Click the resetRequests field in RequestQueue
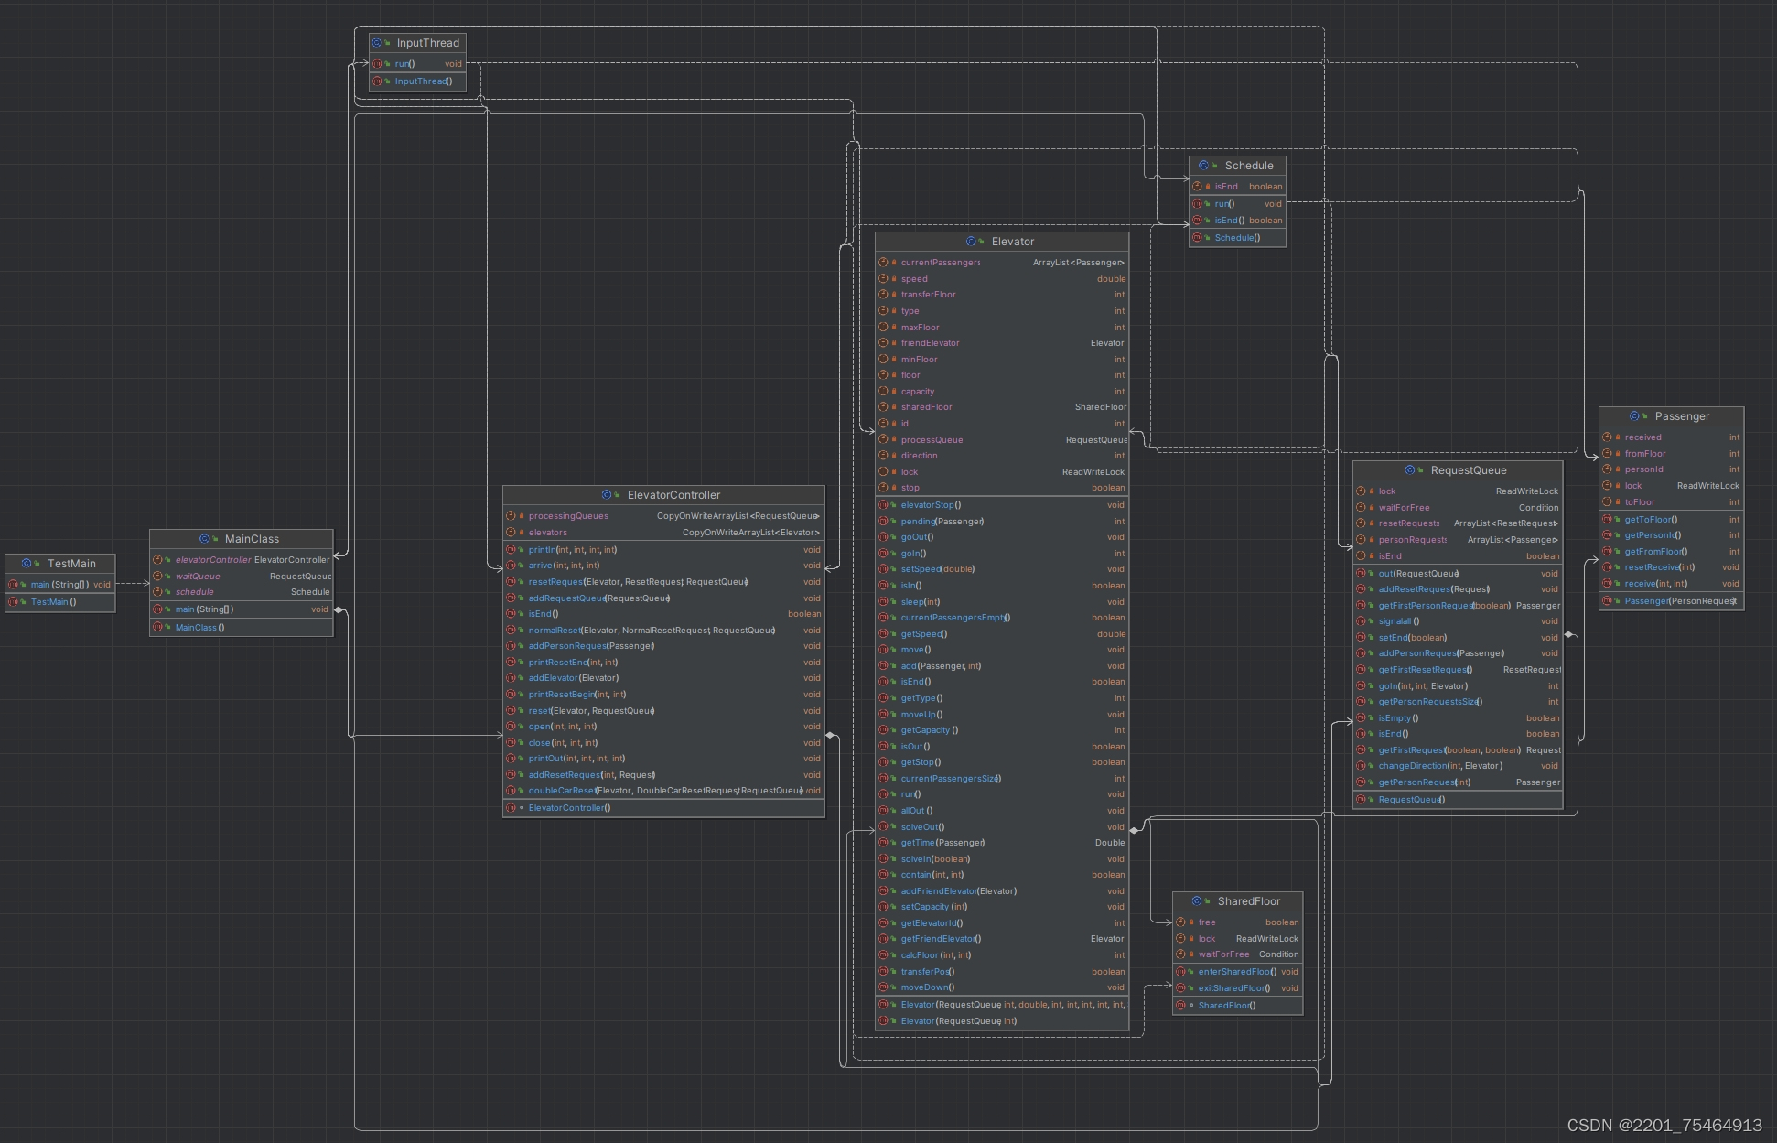 click(x=1458, y=523)
